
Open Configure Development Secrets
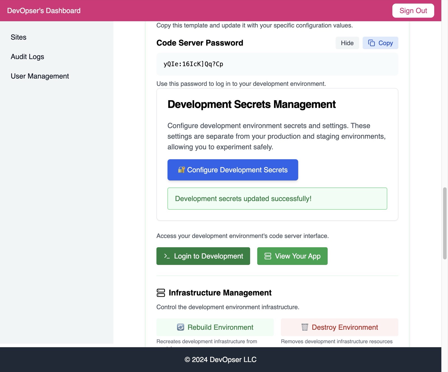pyautogui.click(x=233, y=170)
